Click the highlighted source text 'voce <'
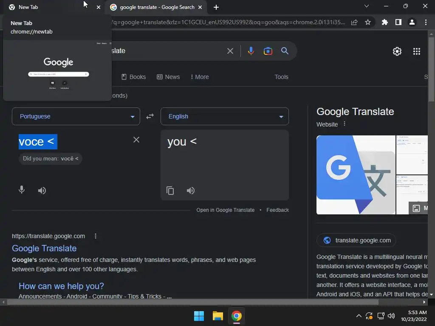 (38, 142)
